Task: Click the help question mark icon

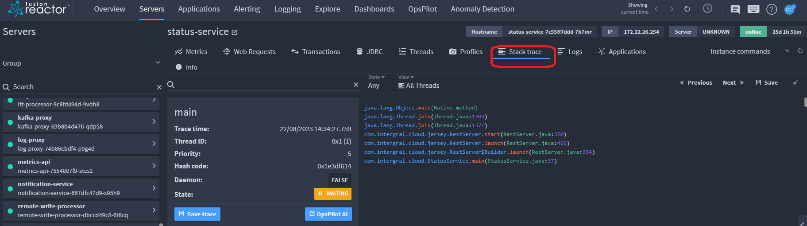Action: coord(772,9)
